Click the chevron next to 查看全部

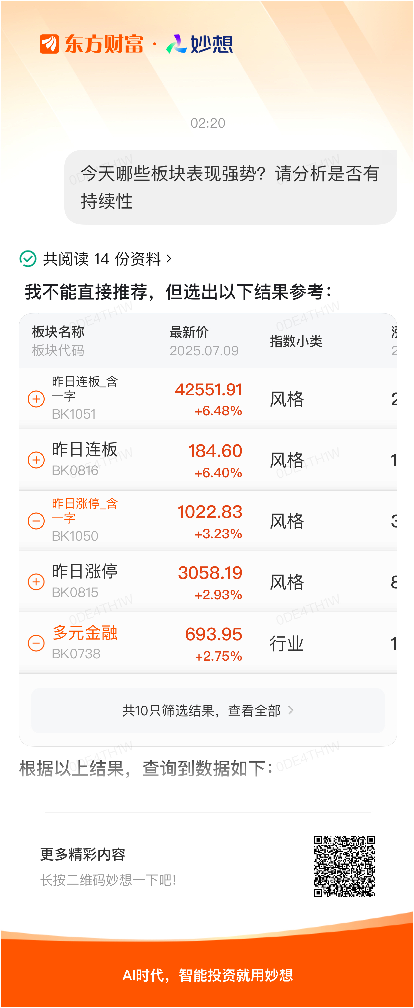pyautogui.click(x=291, y=710)
